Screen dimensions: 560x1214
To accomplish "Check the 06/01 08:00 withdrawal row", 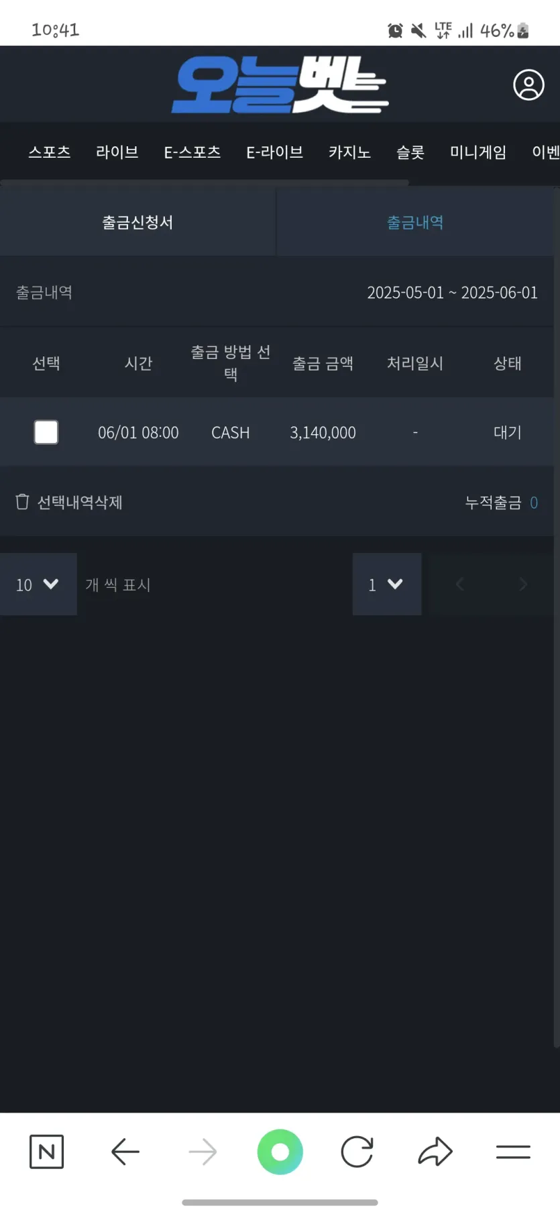I will [x=46, y=432].
